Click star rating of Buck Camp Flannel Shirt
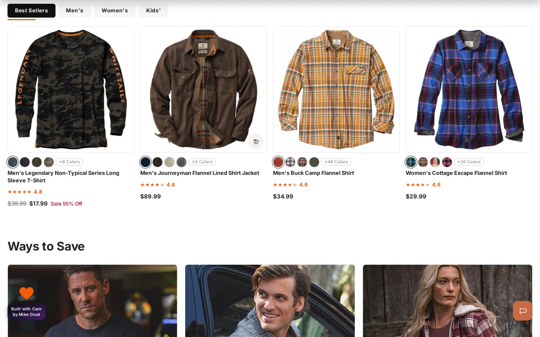This screenshot has width=540, height=337. pyautogui.click(x=290, y=185)
